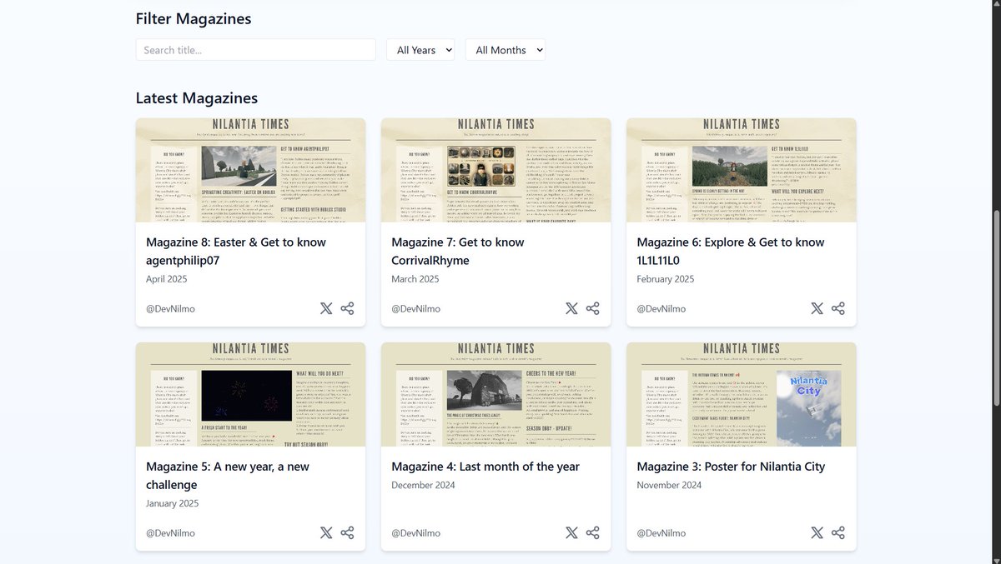Click @DevNilmo on Magazine 7 card
This screenshot has width=1001, height=564.
click(415, 308)
